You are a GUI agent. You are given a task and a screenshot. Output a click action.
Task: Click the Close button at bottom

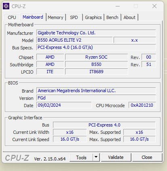click(147, 157)
